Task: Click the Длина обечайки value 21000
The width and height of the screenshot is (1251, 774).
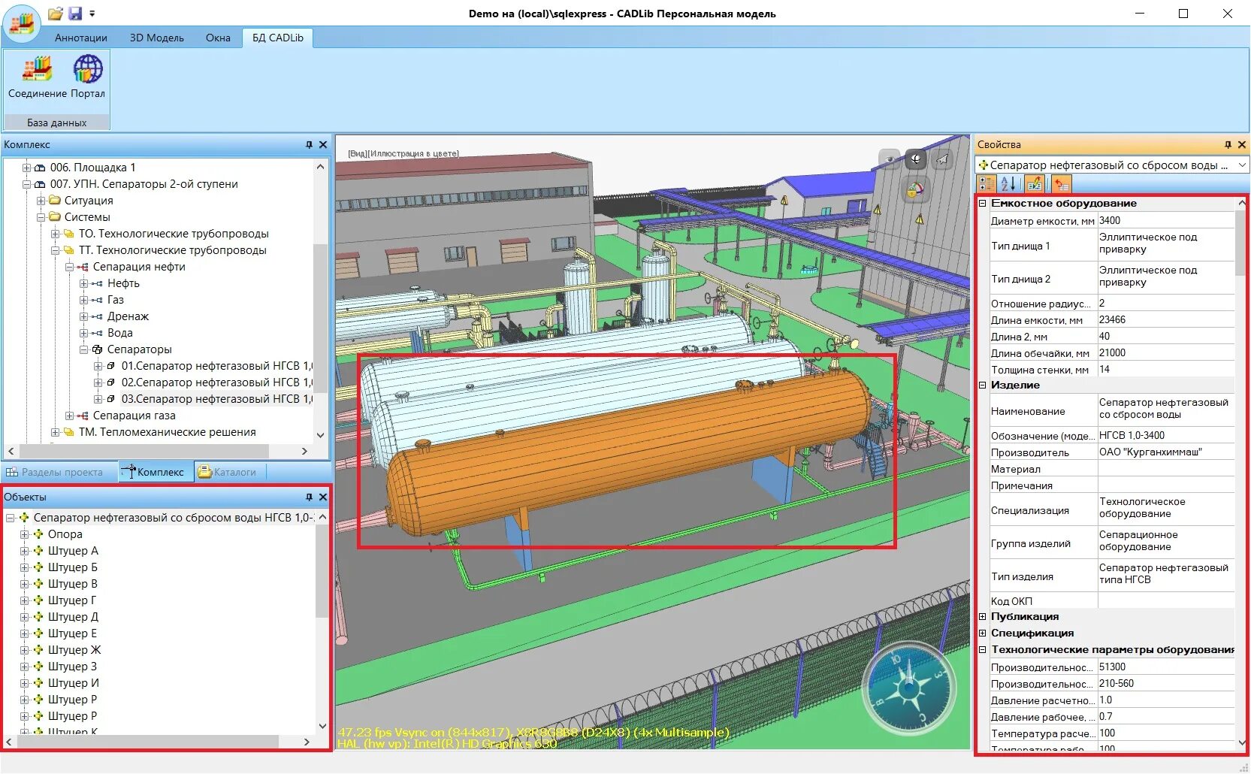Action: (x=1166, y=352)
